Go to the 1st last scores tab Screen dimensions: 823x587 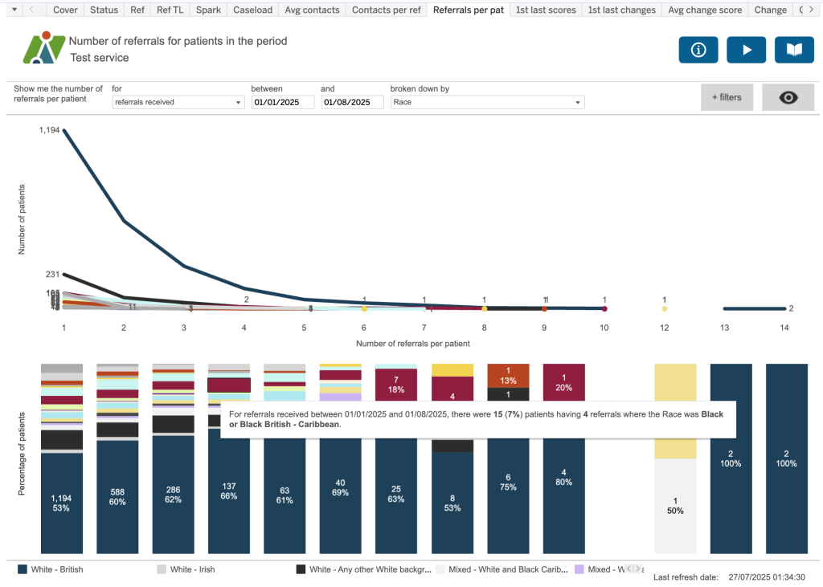click(544, 10)
